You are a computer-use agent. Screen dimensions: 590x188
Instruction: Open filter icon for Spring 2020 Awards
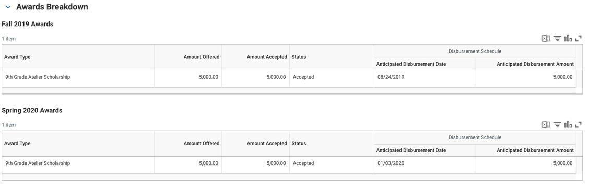tap(557, 124)
